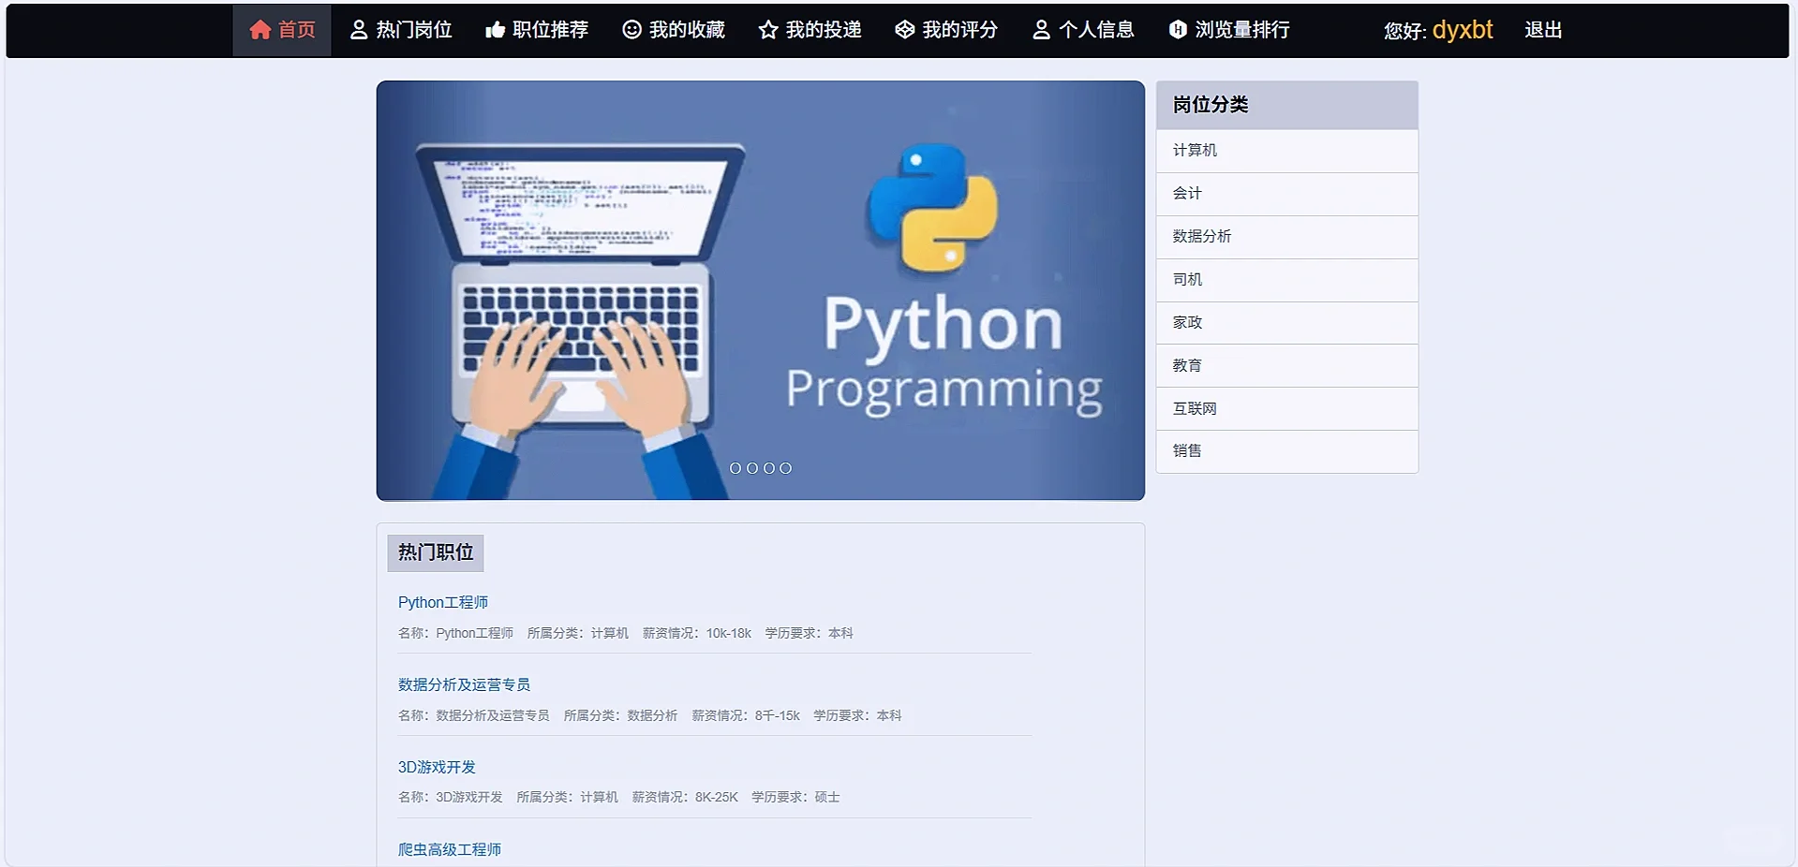
Task: Click the Python Programming banner image
Action: click(761, 290)
